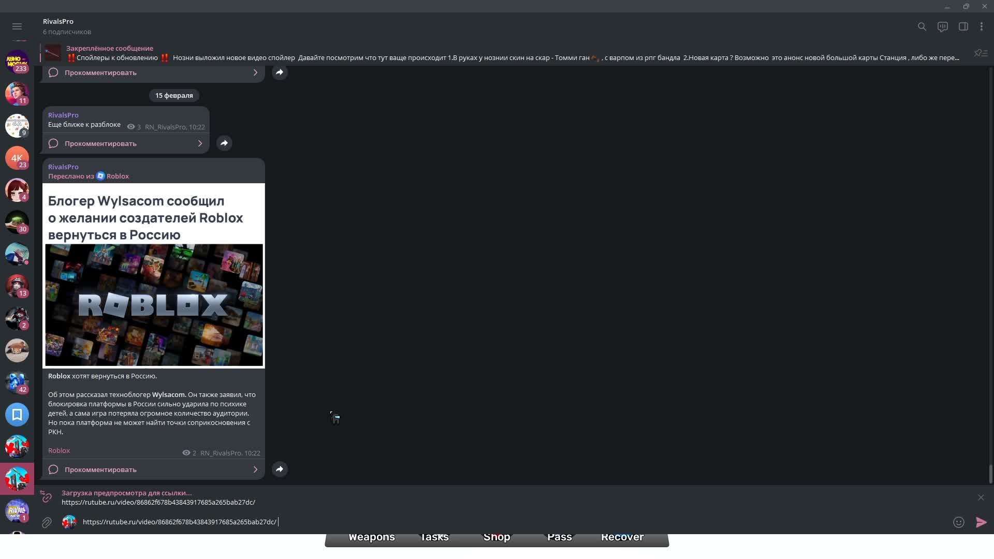Open the emoji picker

[x=958, y=522]
